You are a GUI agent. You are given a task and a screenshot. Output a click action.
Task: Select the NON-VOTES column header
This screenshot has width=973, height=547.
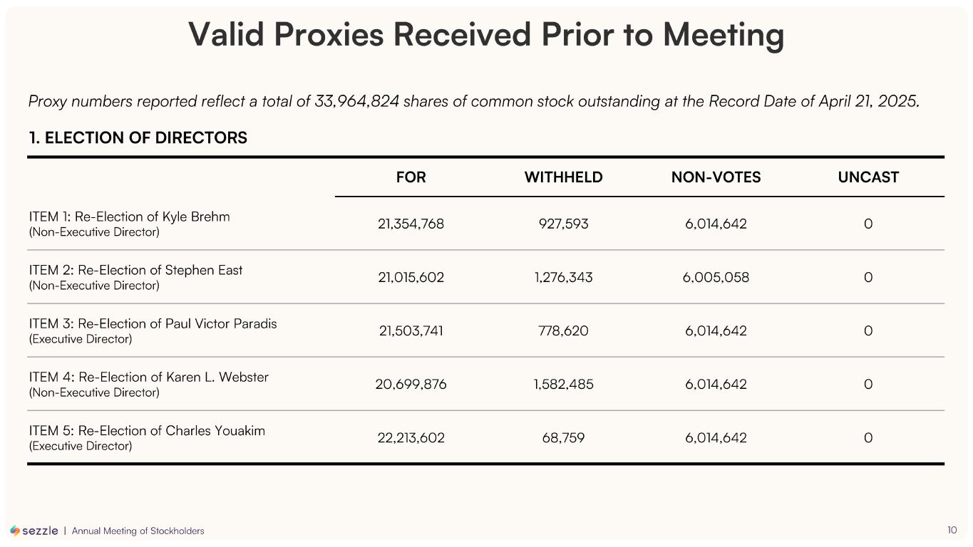coord(716,177)
